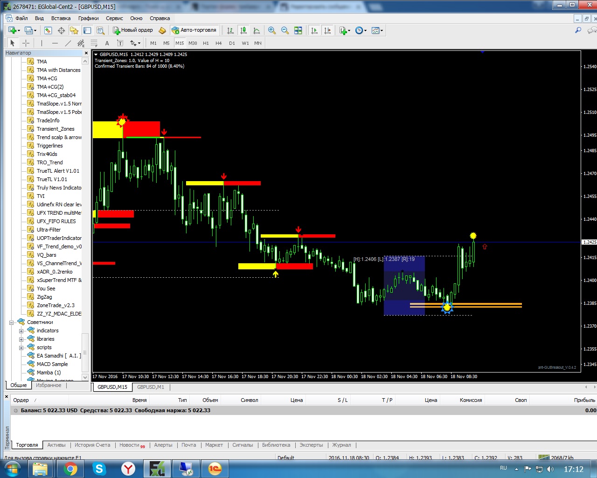Screen dimensions: 597x478
Task: Select the ZigZag indicator in Navigator
Action: (44, 297)
